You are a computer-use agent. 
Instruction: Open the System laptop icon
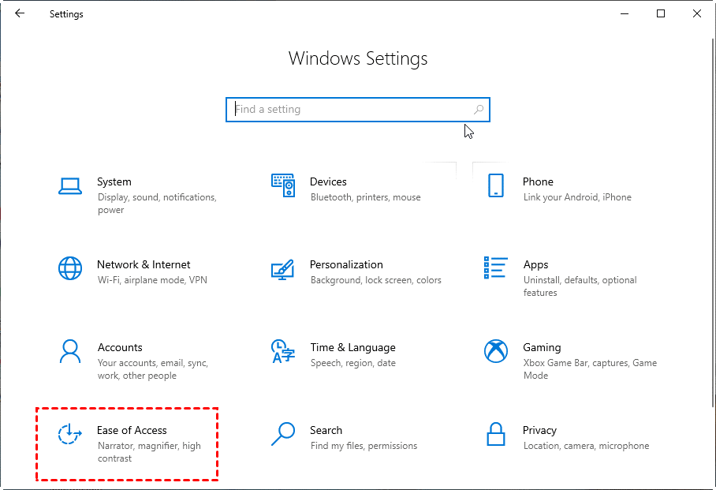(x=70, y=186)
